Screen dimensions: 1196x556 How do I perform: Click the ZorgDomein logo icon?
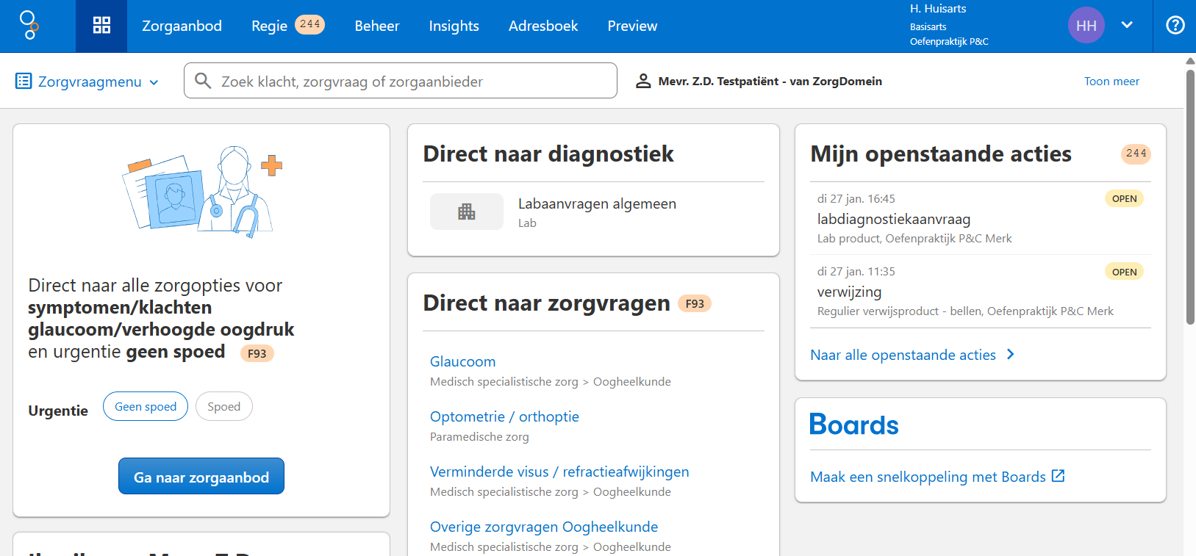click(29, 26)
